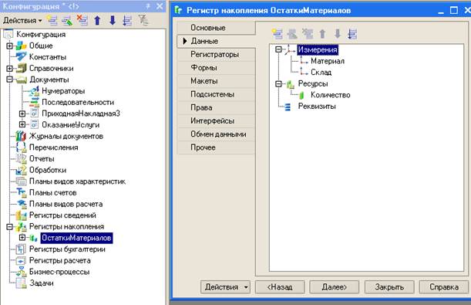Expand the Общие tree node
Image resolution: width=471 pixels, height=305 pixels.
(x=9, y=46)
